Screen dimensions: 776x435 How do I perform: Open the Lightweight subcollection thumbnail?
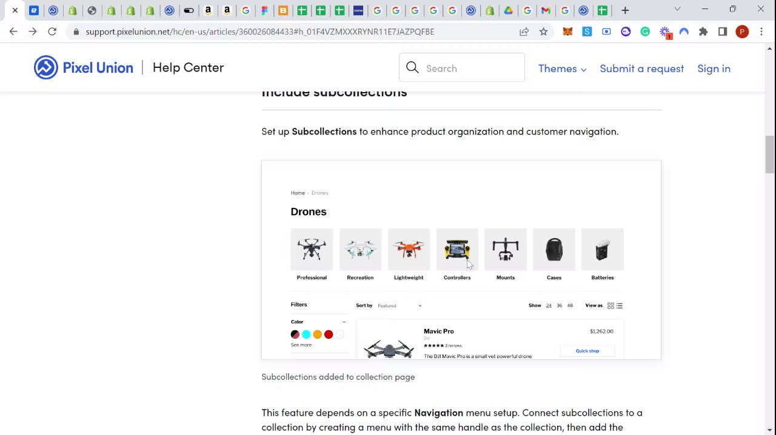tap(409, 249)
